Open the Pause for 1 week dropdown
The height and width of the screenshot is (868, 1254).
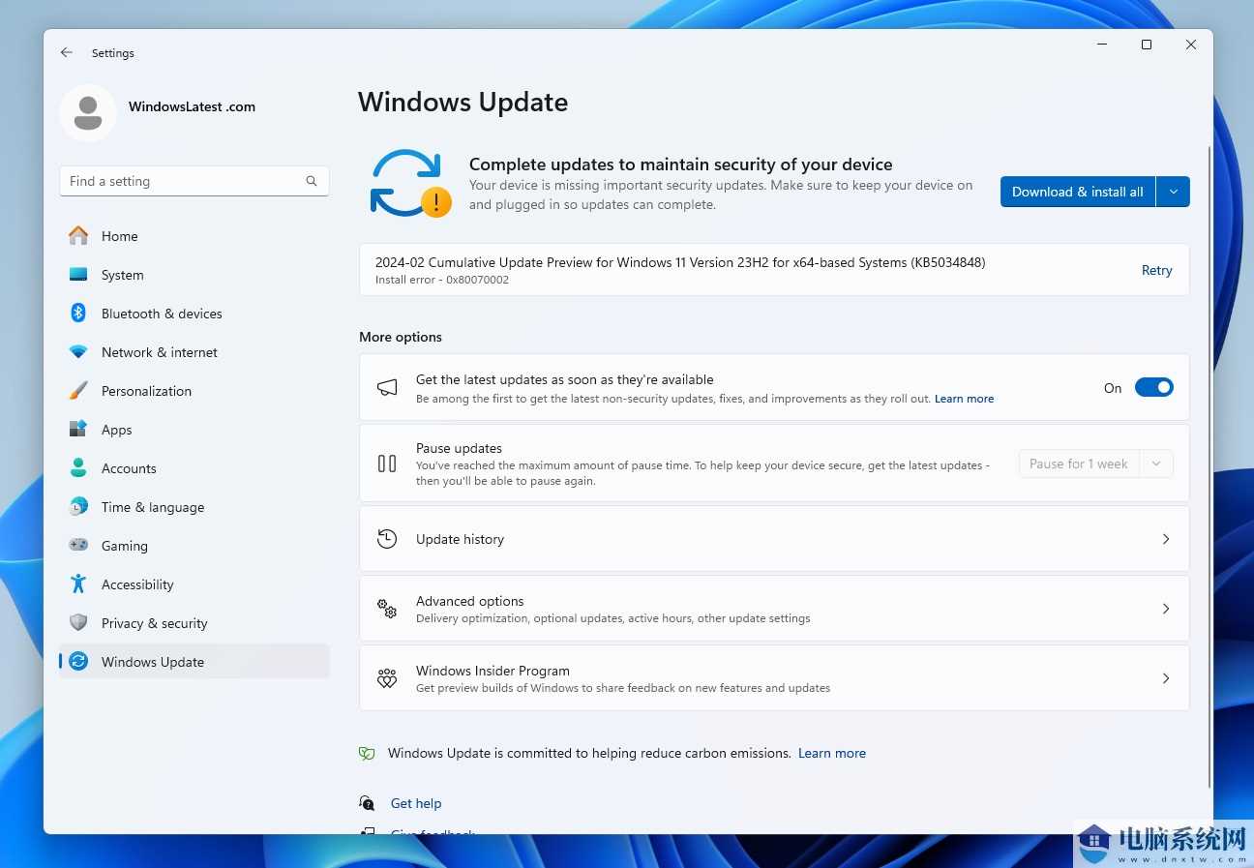(x=1155, y=464)
